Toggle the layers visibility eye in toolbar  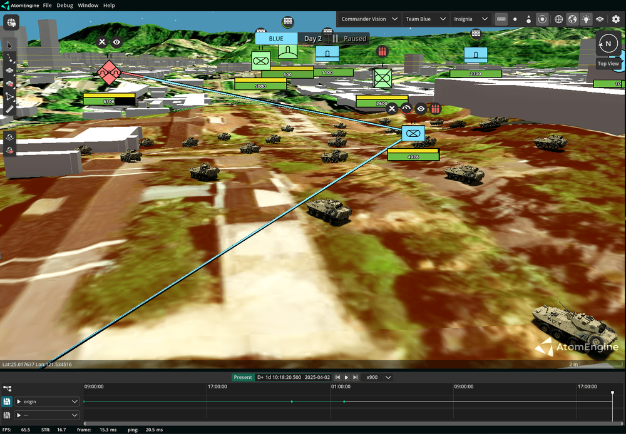pyautogui.click(x=600, y=19)
